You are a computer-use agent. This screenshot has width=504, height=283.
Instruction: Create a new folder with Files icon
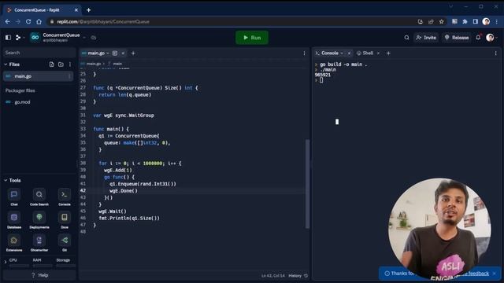pyautogui.click(x=61, y=64)
